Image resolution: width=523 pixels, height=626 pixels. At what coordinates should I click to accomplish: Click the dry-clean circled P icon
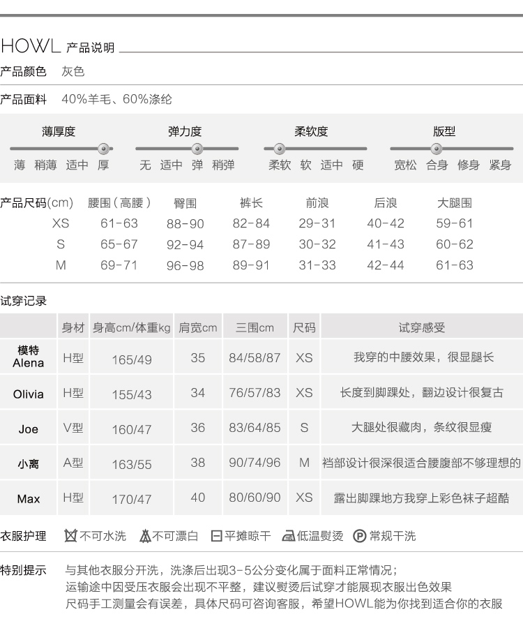click(360, 536)
